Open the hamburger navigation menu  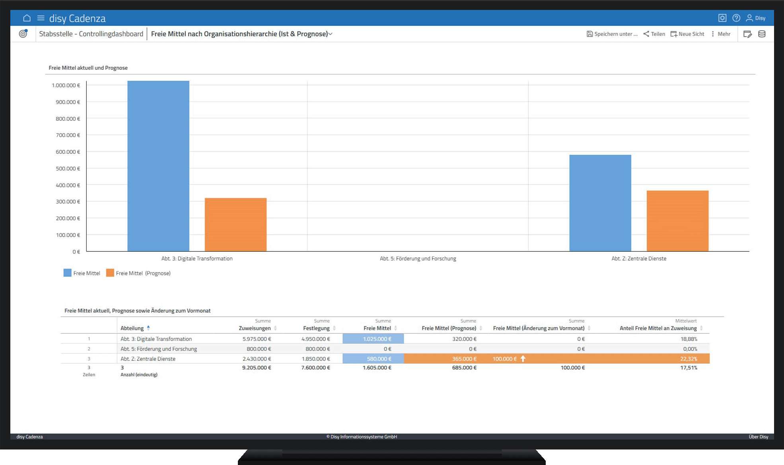point(41,18)
